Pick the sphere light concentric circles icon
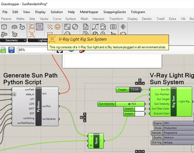Screen dimensions: 194x153 (58, 27)
